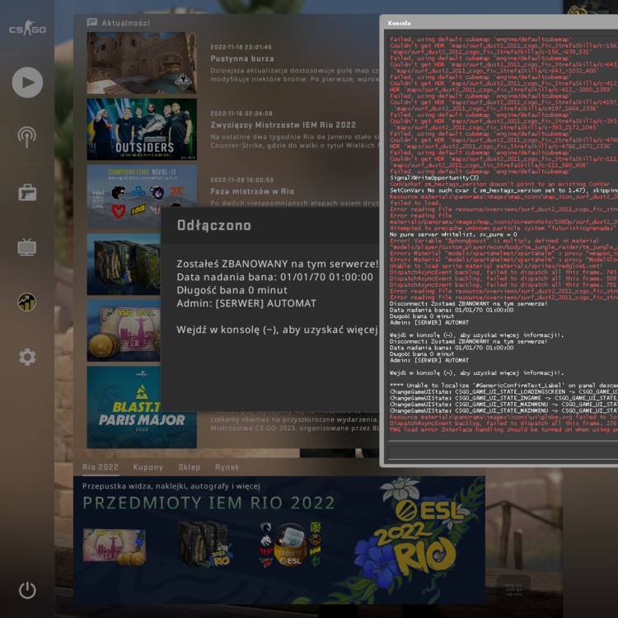Open the Faza mistrzów w Rio headline
618x618 pixels.
click(x=252, y=191)
